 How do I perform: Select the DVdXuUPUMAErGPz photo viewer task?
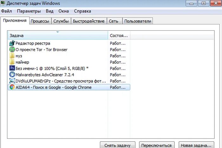[69, 81]
